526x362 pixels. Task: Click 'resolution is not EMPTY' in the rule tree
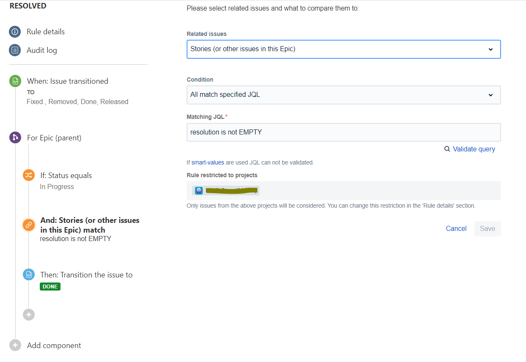75,239
